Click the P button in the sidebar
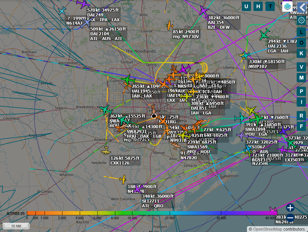Screen dimensions: 308x232 [x=301, y=91]
